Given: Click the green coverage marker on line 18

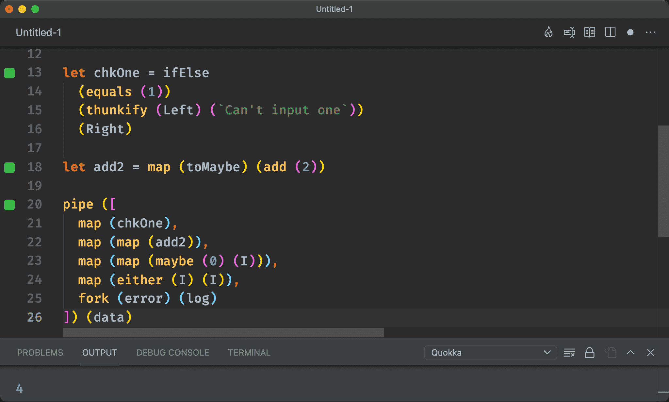Looking at the screenshot, I should [9, 167].
